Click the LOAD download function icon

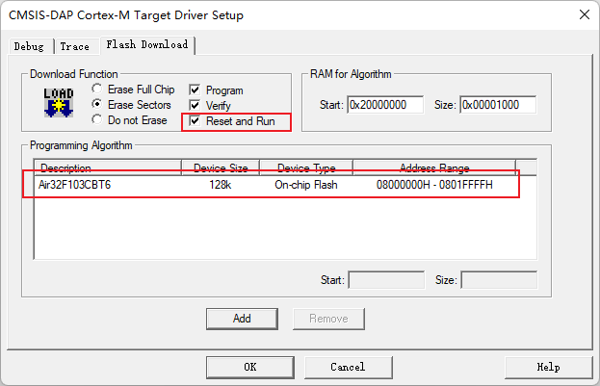coord(59,103)
